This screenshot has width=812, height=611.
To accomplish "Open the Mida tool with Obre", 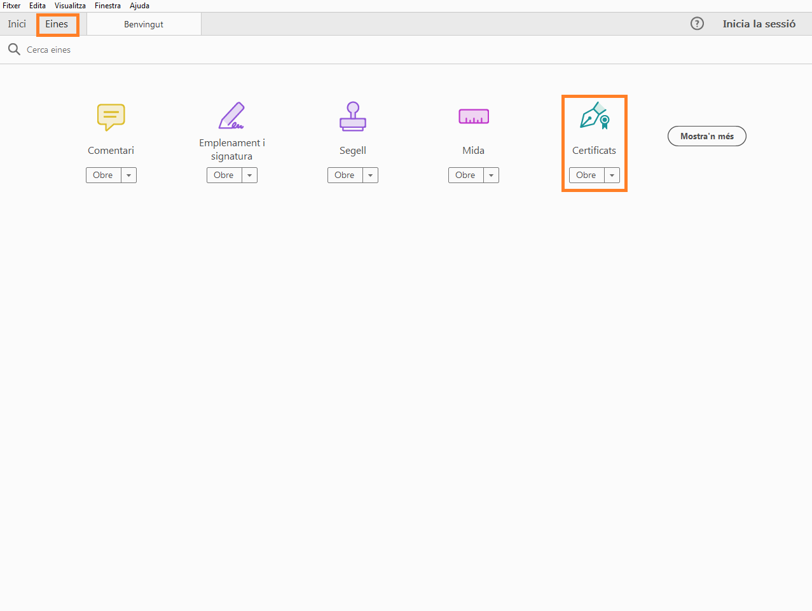I will point(465,175).
